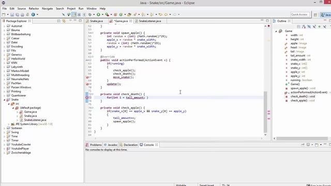Toggle Sort in Outline toolbar

coord(304,27)
